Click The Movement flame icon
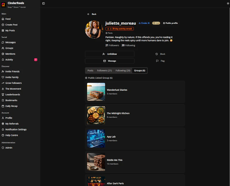The height and width of the screenshot is (186, 230). click(x=3, y=89)
